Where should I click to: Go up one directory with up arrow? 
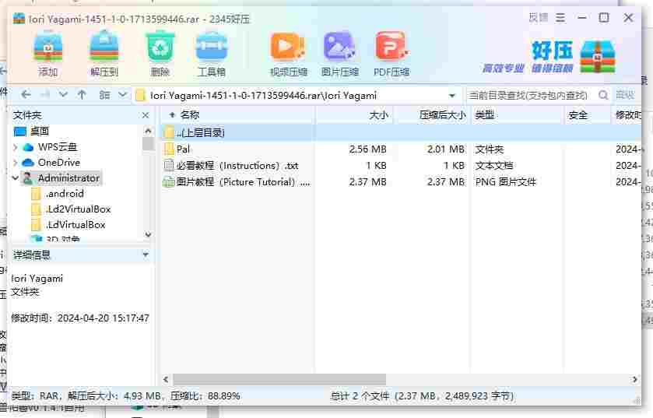[82, 95]
